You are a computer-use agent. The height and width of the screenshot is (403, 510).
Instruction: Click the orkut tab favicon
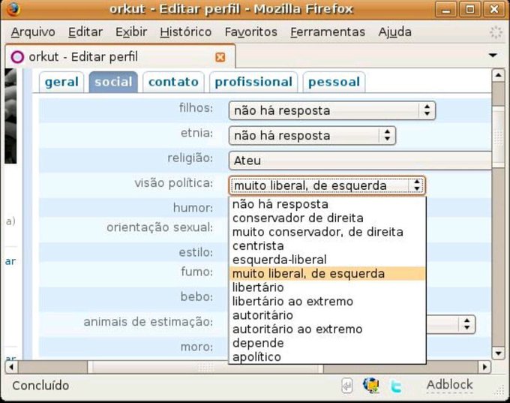[x=17, y=57]
